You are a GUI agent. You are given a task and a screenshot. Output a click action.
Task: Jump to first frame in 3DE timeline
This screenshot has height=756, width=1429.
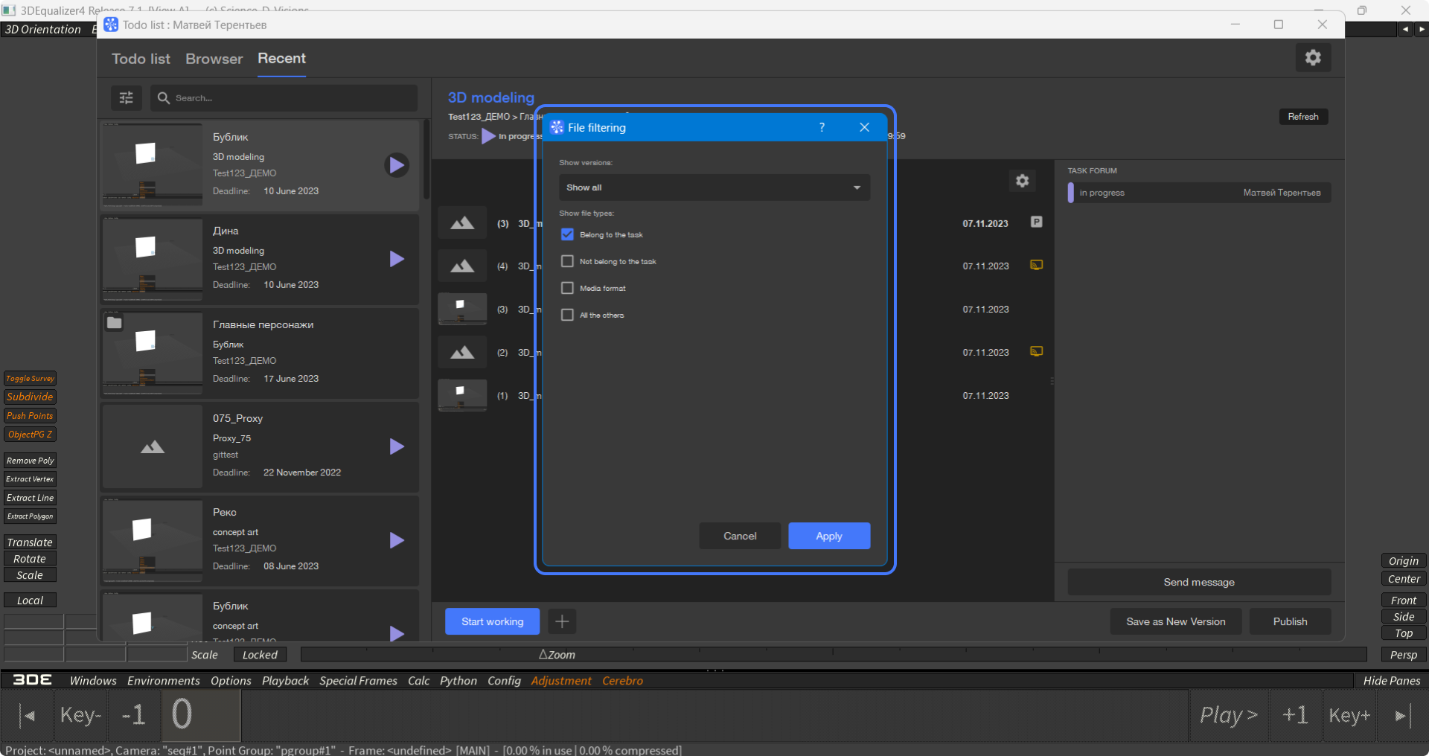click(x=28, y=716)
